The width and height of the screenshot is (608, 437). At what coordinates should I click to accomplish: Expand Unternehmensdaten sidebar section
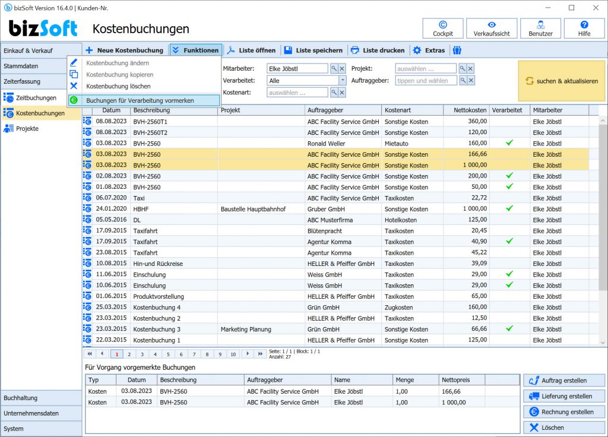tap(41, 413)
